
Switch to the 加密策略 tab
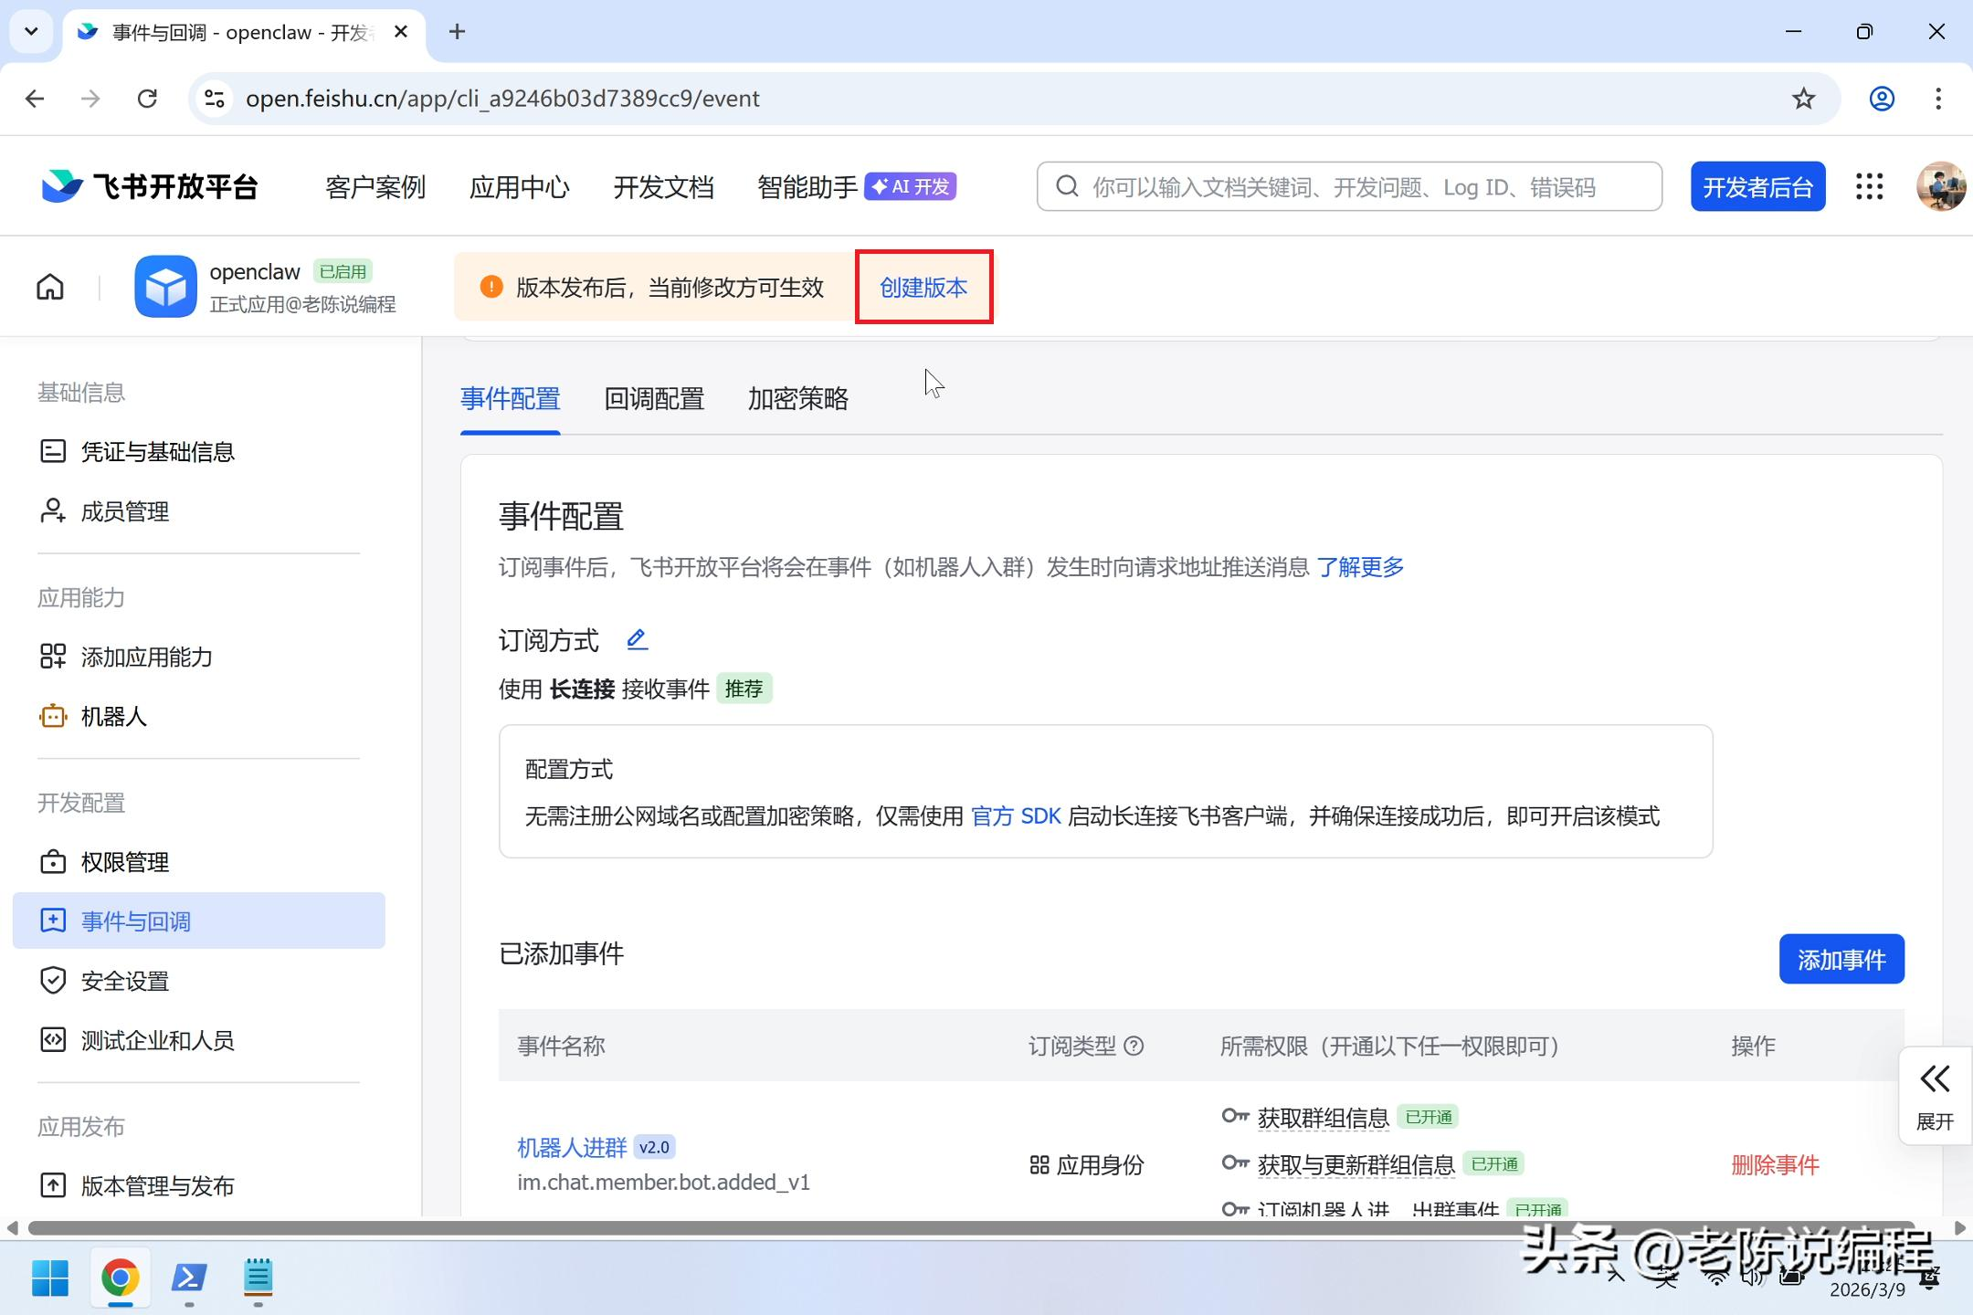797,399
